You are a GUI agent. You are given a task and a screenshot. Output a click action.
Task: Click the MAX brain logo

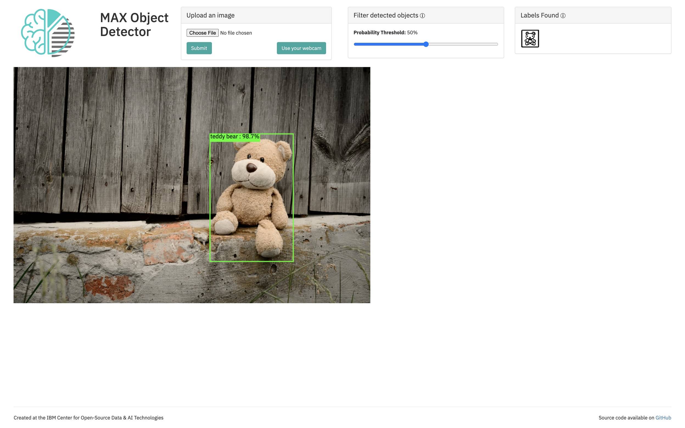pos(47,33)
